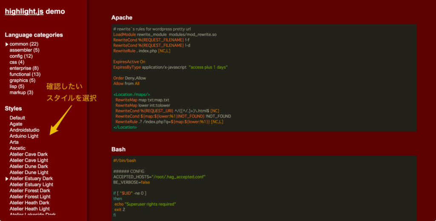Open the enterprise (8) category
Image resolution: width=436 pixels, height=221 pixels.
coord(24,68)
